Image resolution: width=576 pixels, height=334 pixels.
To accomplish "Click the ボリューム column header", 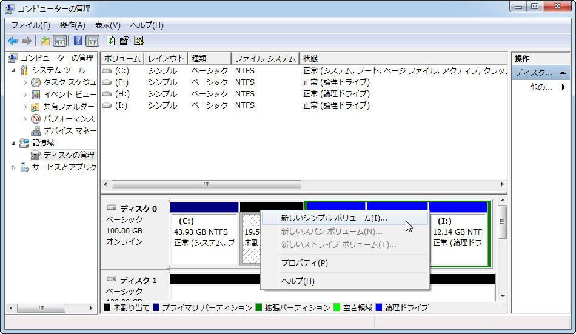I will coord(122,58).
